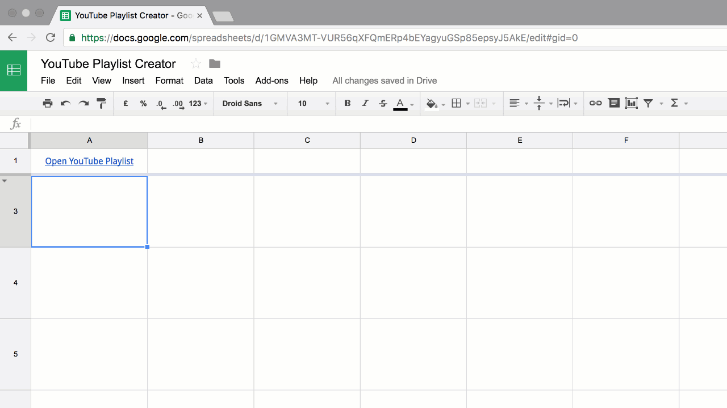Click the move to folder icon
This screenshot has width=727, height=408.
[214, 63]
